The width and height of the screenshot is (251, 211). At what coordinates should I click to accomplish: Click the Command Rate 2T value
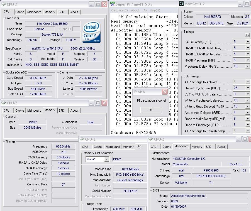[63, 185]
